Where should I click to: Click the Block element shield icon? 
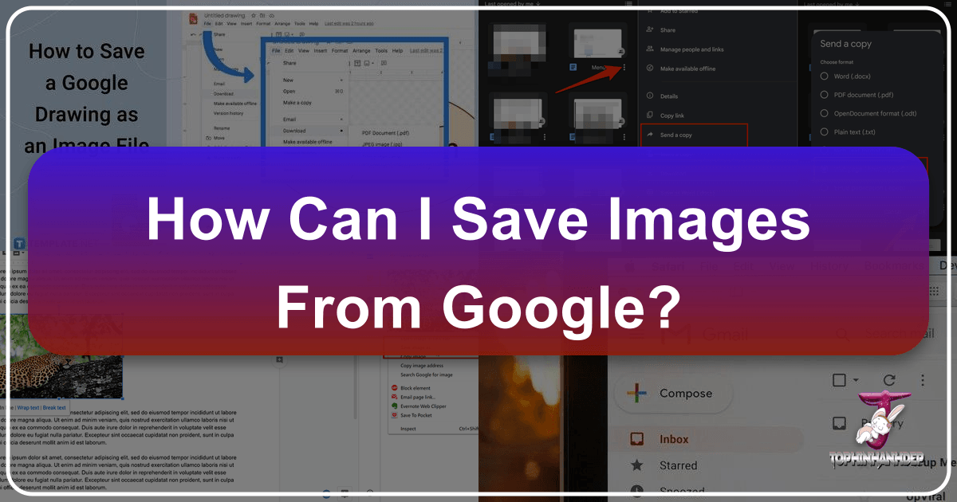(394, 388)
